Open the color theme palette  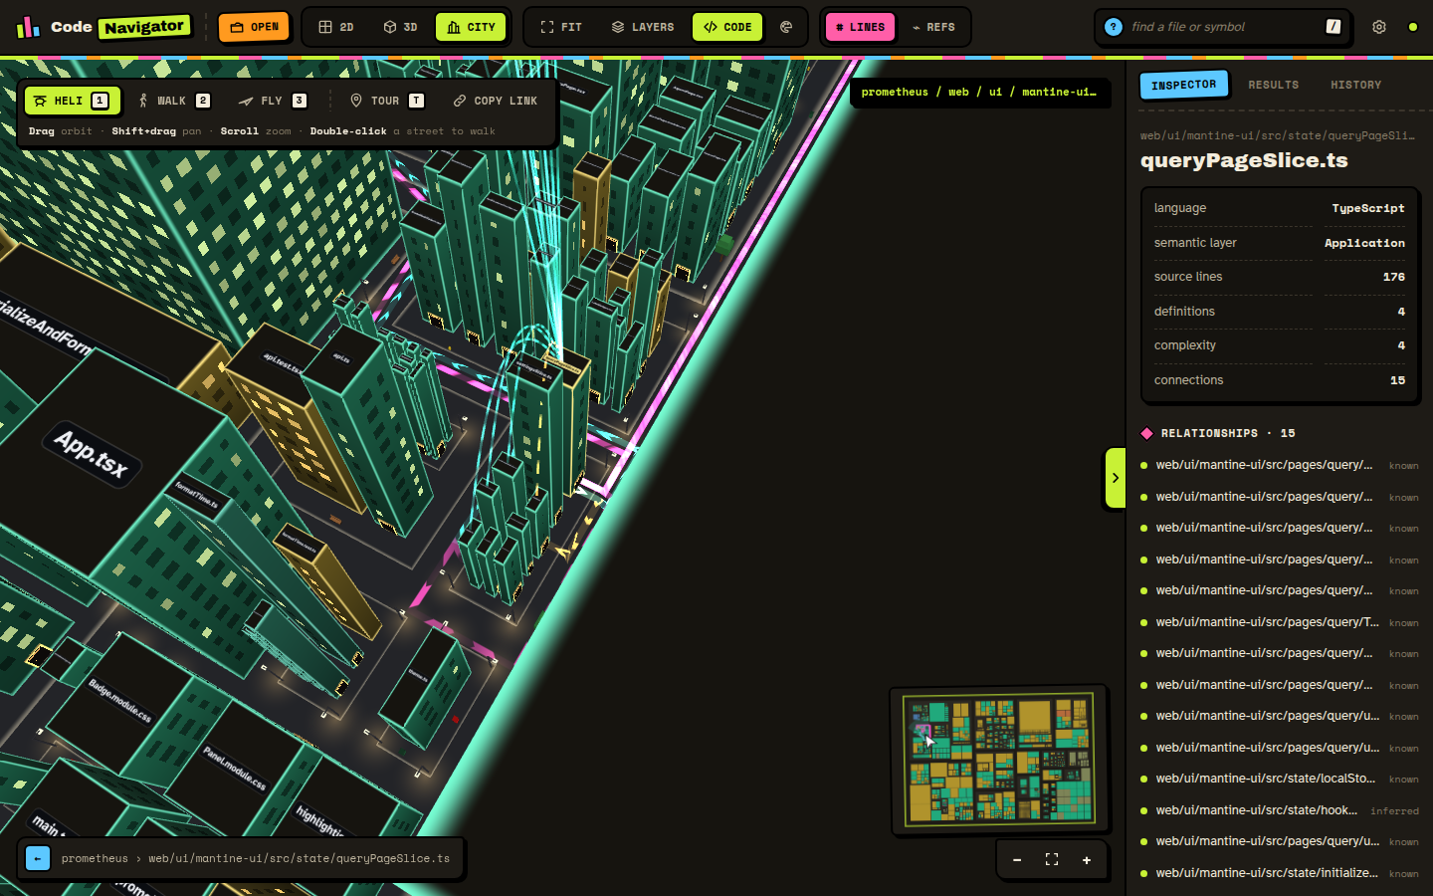click(x=786, y=27)
